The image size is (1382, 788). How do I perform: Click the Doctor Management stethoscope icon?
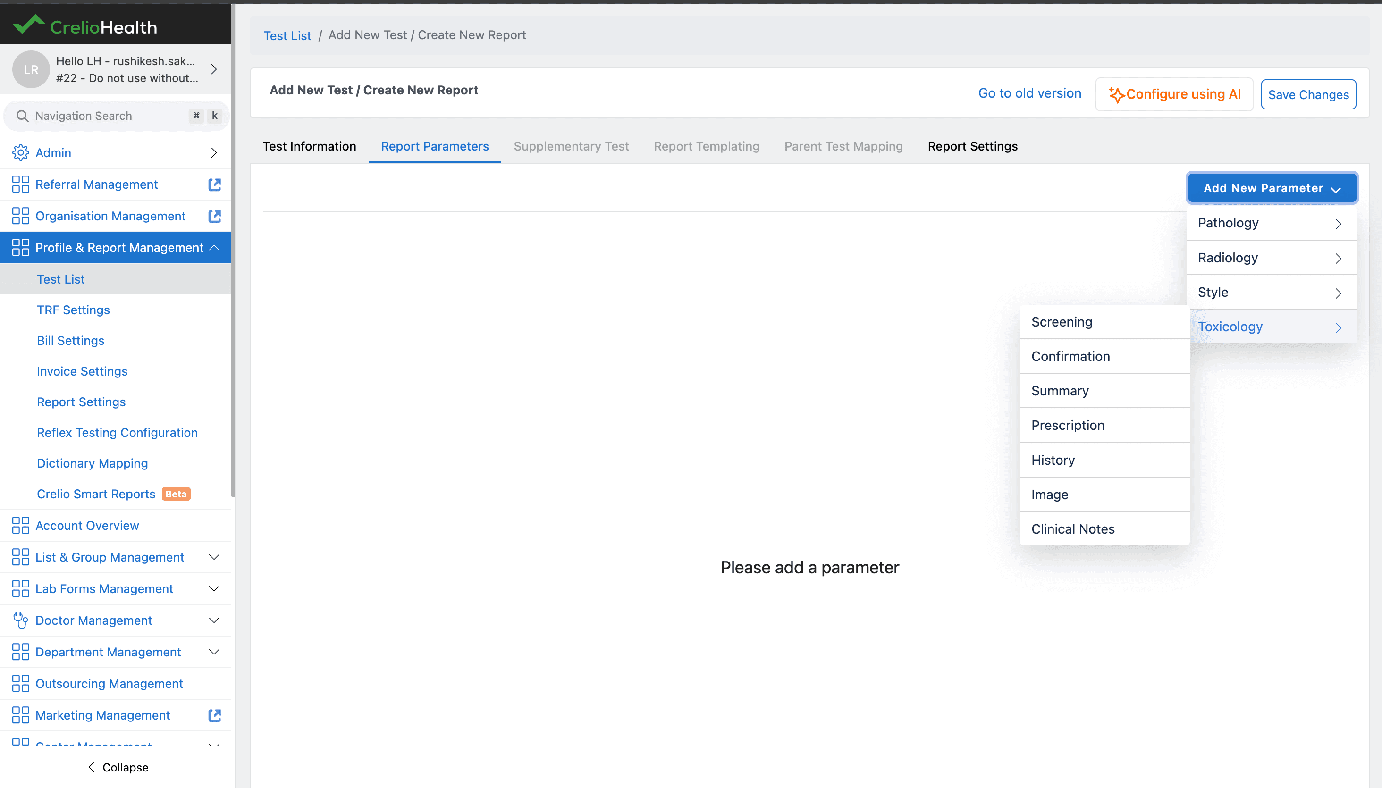(x=21, y=620)
